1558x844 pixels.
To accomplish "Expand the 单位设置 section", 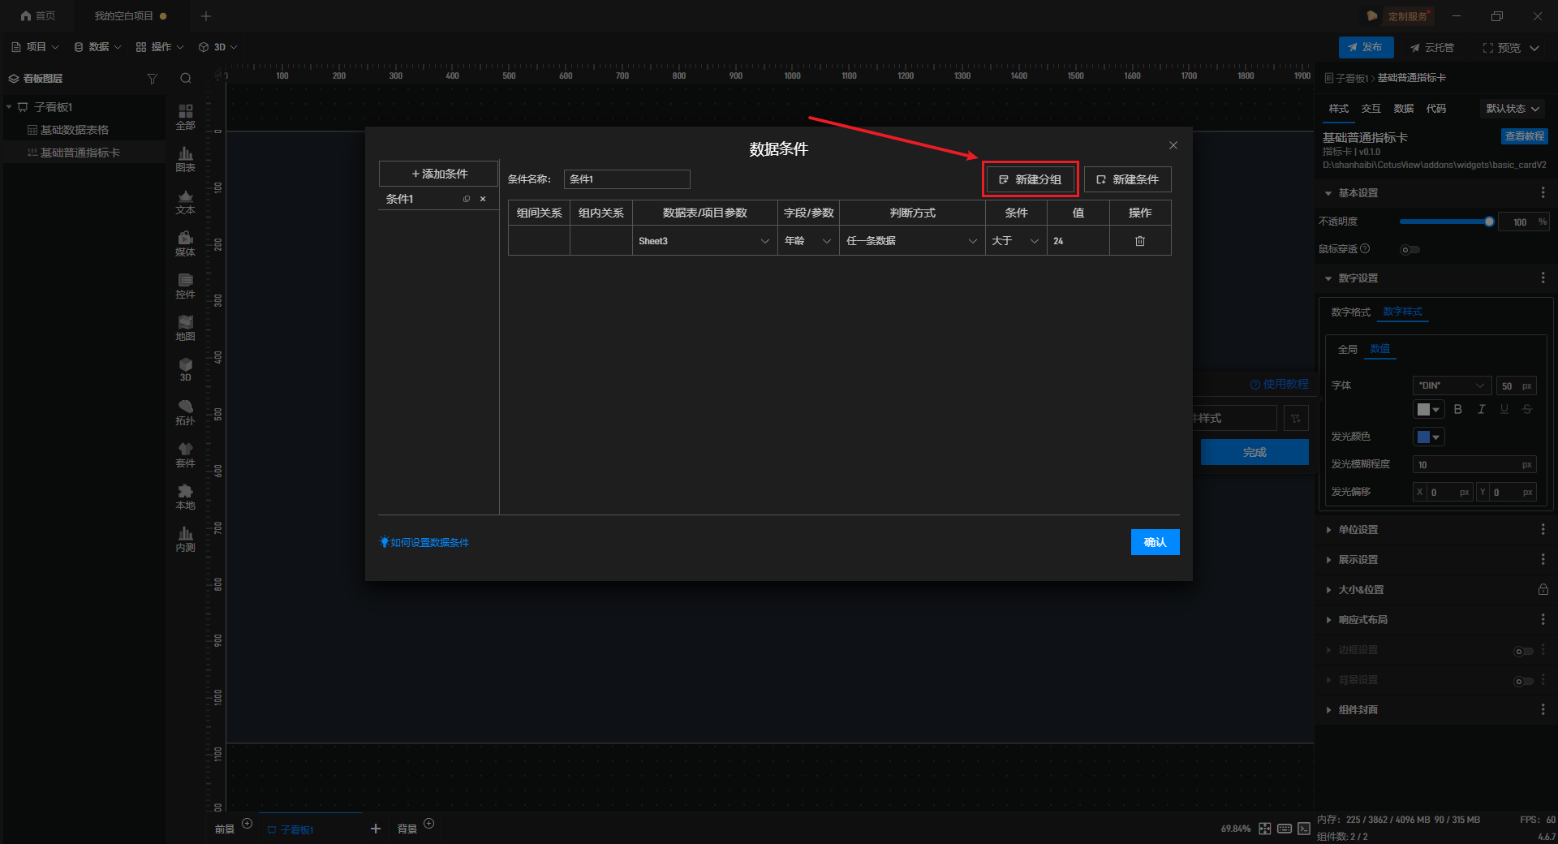I will (1358, 530).
